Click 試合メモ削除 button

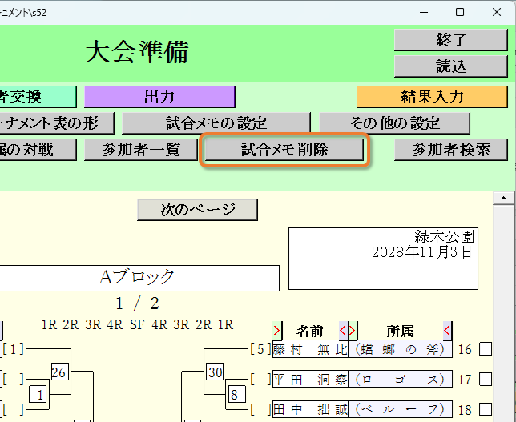tap(284, 150)
